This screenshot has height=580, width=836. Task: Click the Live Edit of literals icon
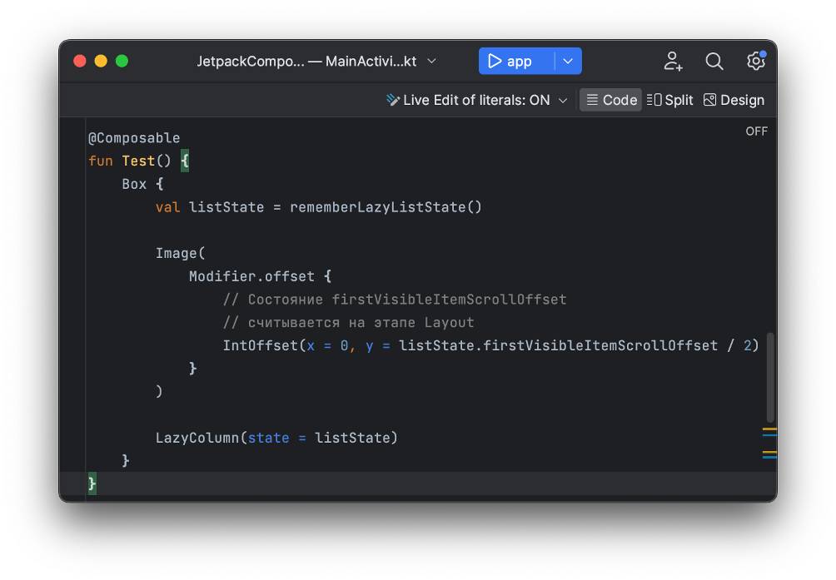(393, 100)
